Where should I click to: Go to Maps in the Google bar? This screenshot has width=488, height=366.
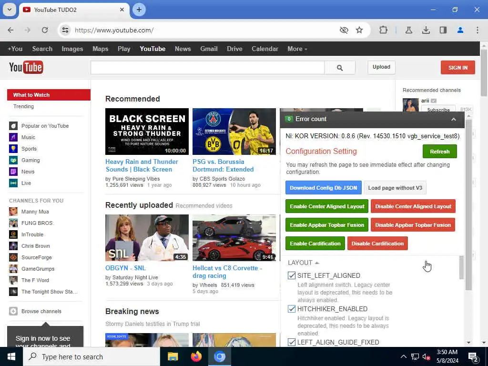point(100,49)
